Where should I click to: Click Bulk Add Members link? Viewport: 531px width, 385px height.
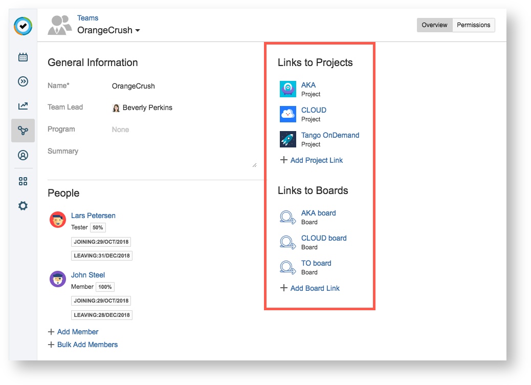[87, 345]
